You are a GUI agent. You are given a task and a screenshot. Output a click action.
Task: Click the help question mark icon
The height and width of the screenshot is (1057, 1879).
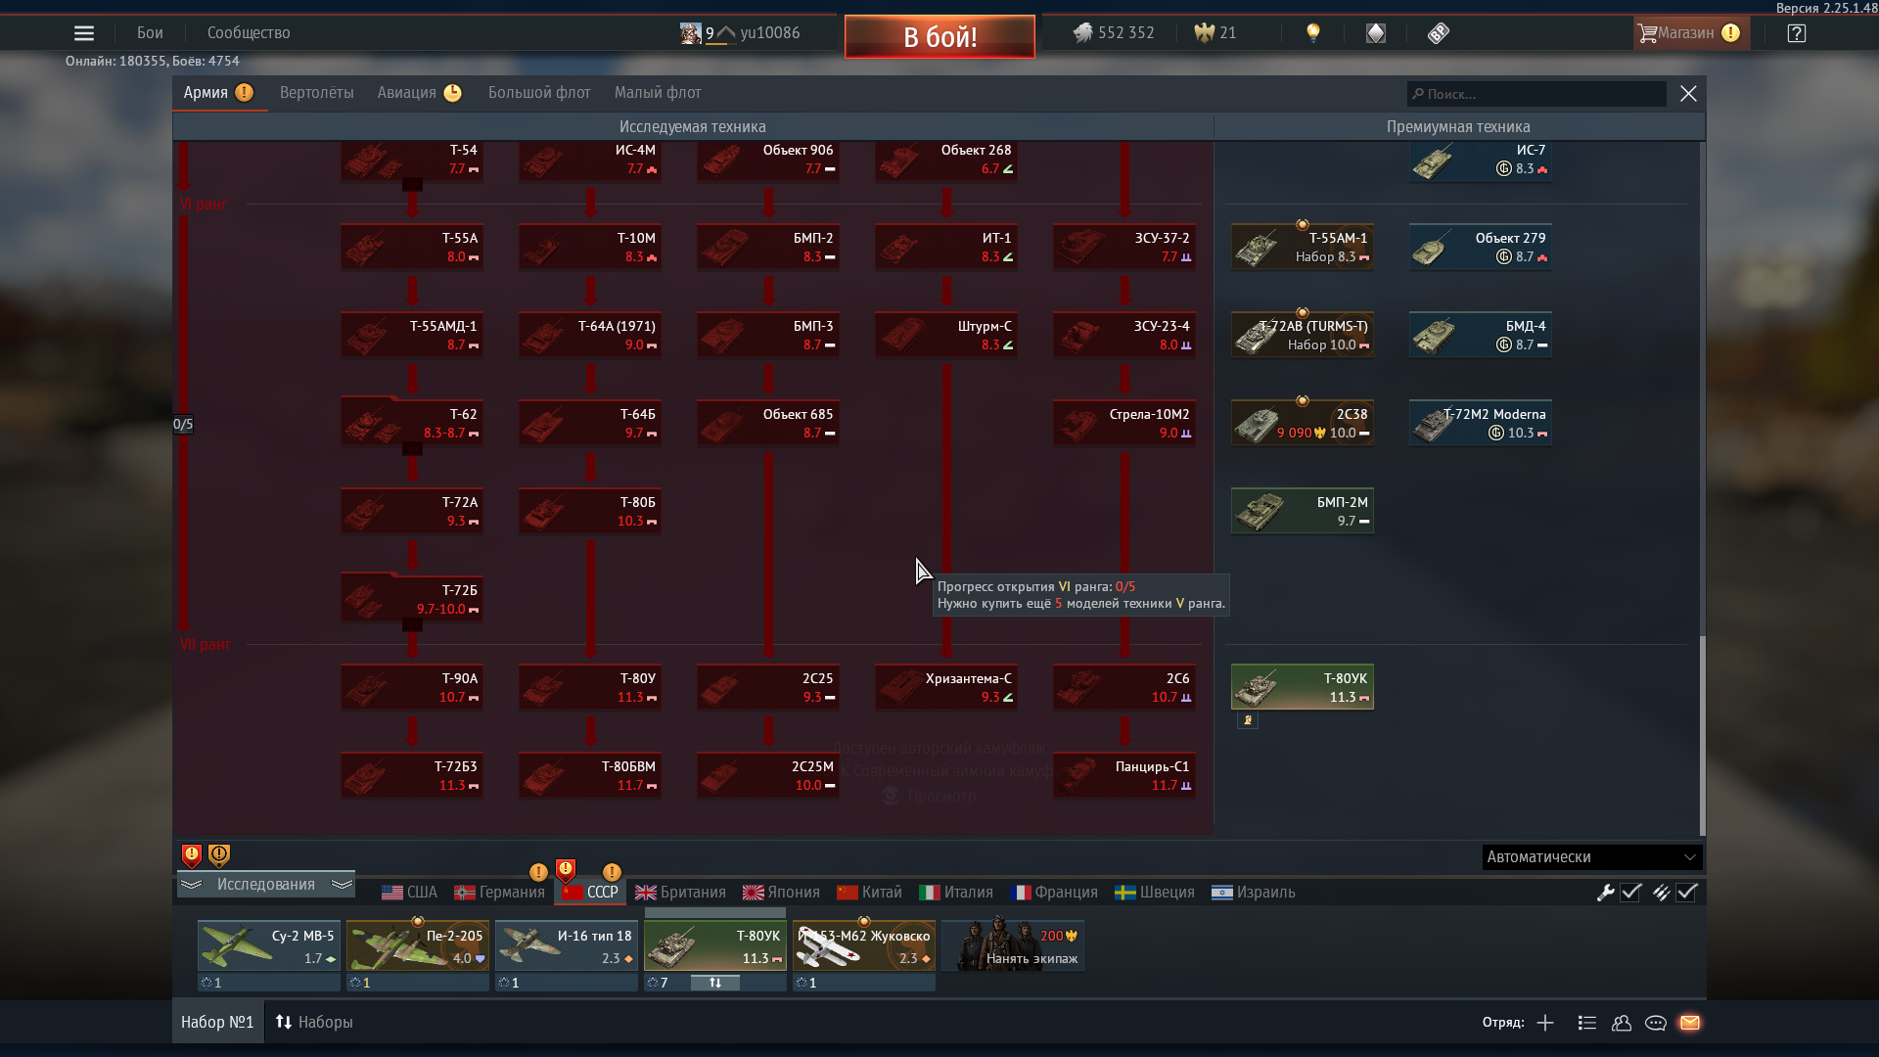(1796, 33)
